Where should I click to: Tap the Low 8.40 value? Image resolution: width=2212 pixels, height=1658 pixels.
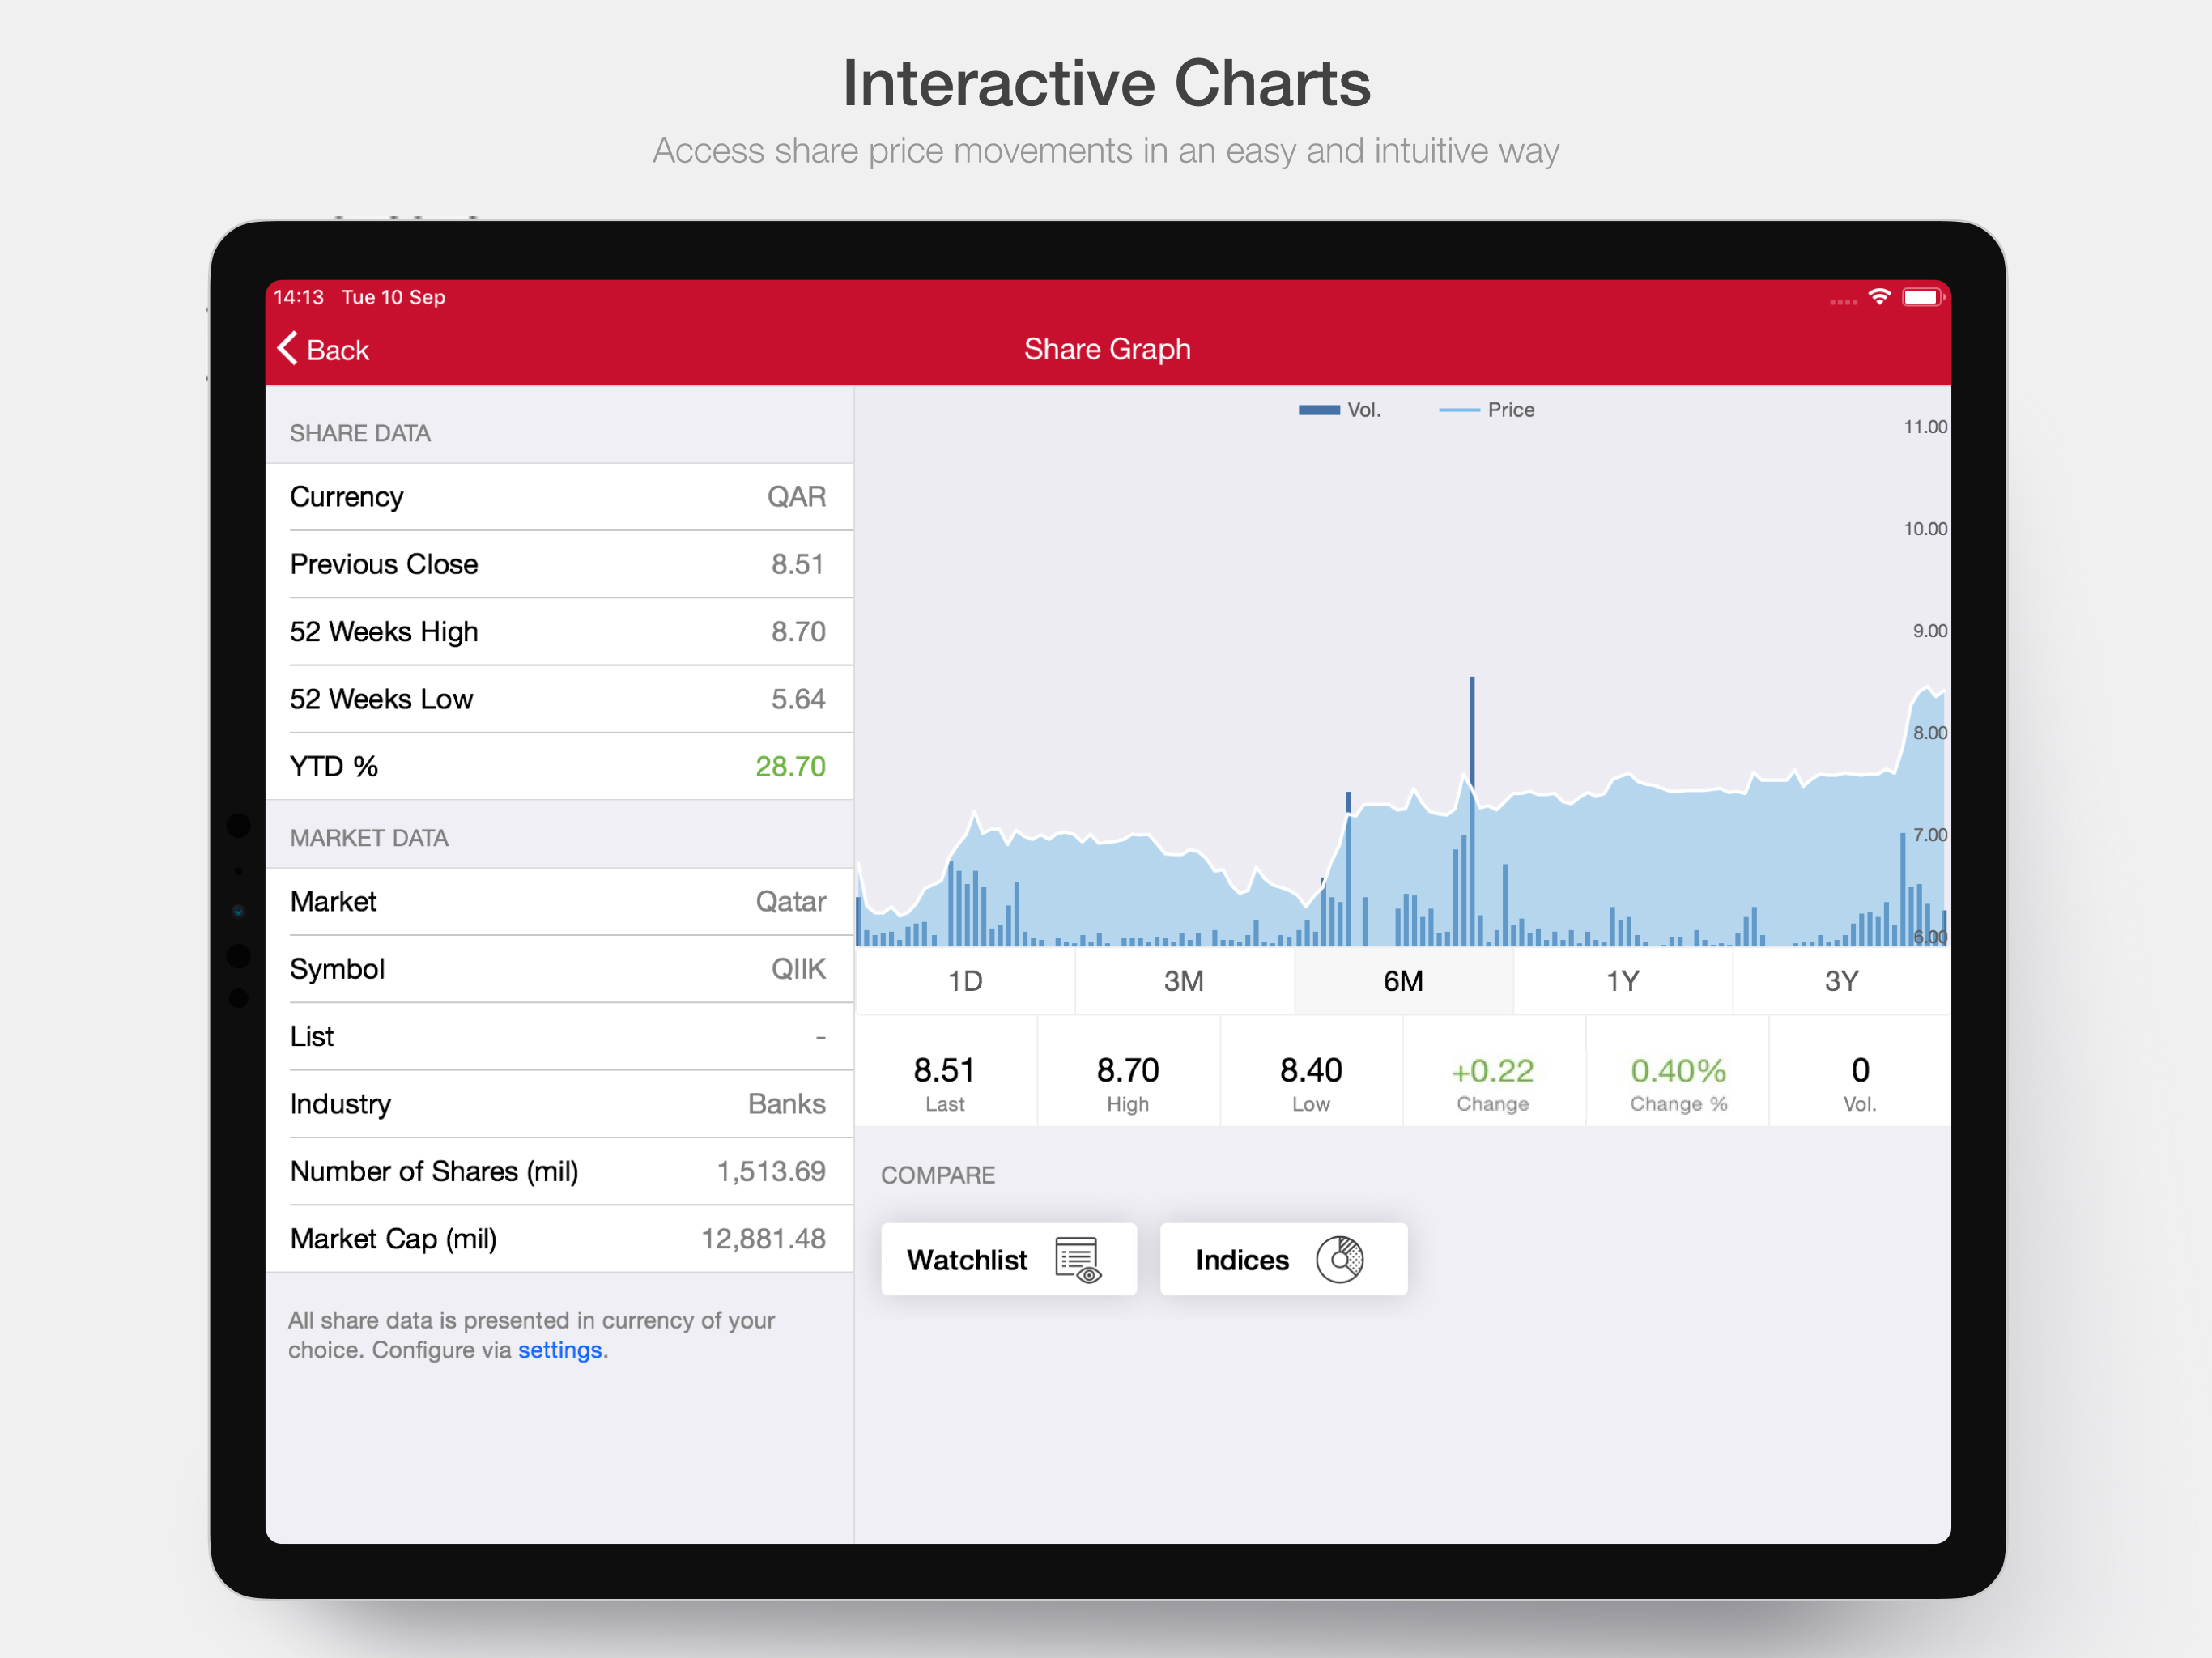click(1310, 1071)
